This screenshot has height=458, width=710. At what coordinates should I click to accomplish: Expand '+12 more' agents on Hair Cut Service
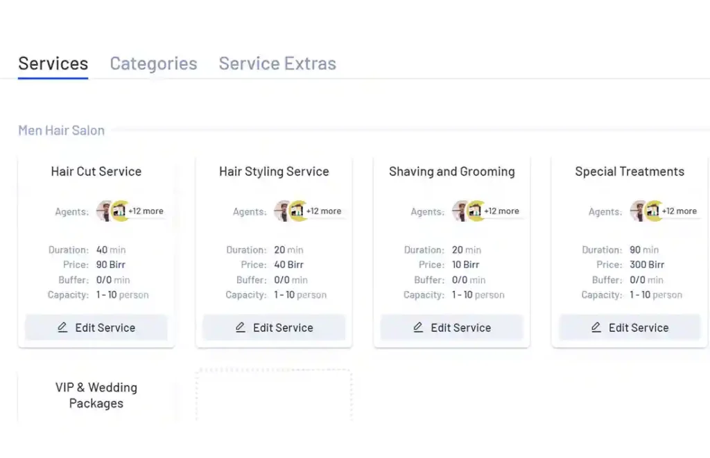[146, 211]
